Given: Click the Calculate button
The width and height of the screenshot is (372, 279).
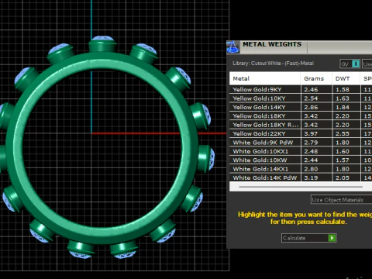Looking at the screenshot, I should (308, 238).
